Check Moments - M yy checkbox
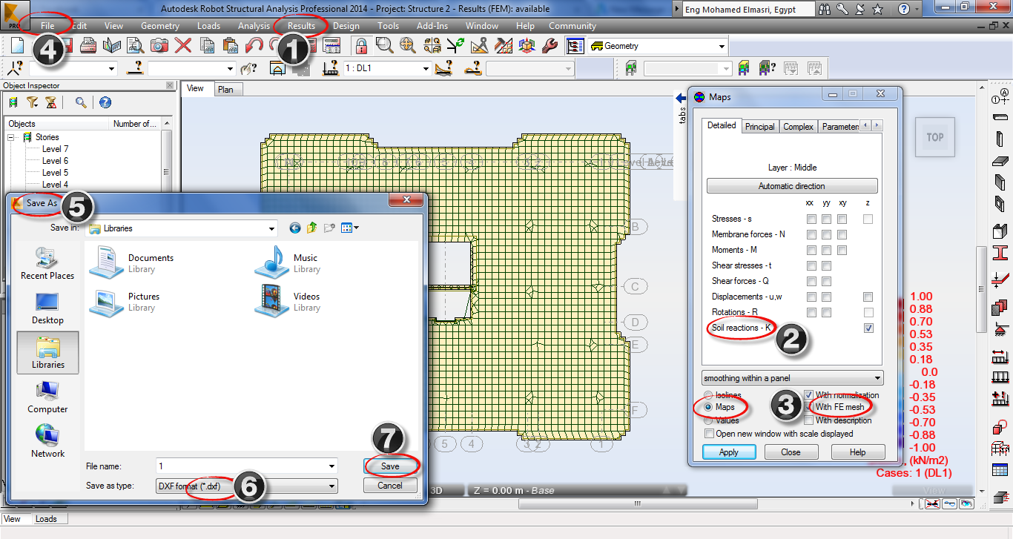 pos(826,251)
